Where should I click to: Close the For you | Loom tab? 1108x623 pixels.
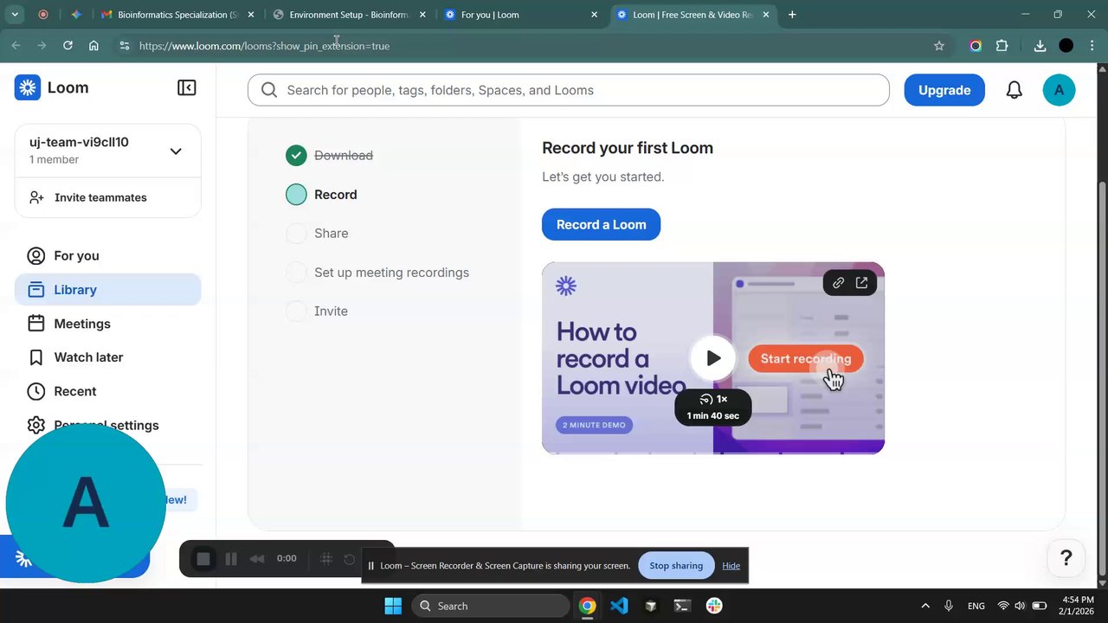pyautogui.click(x=595, y=15)
